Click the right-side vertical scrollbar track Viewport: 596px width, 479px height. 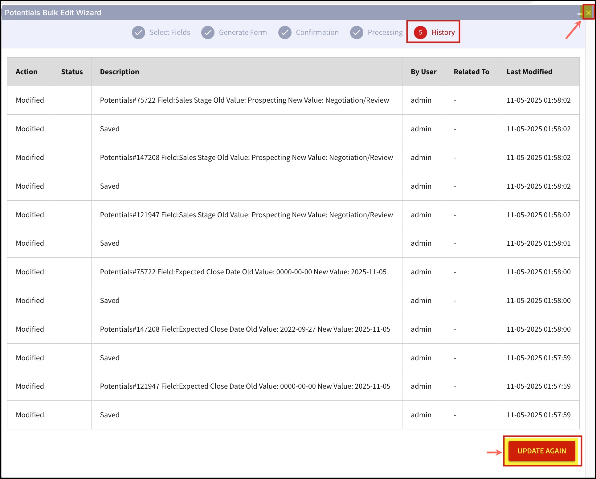590,247
